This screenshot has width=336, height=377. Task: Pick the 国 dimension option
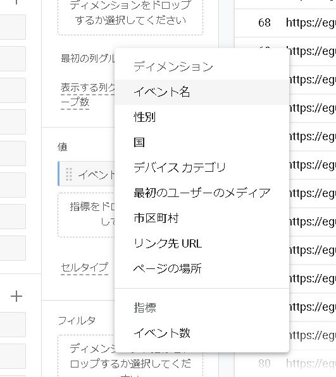pos(202,143)
